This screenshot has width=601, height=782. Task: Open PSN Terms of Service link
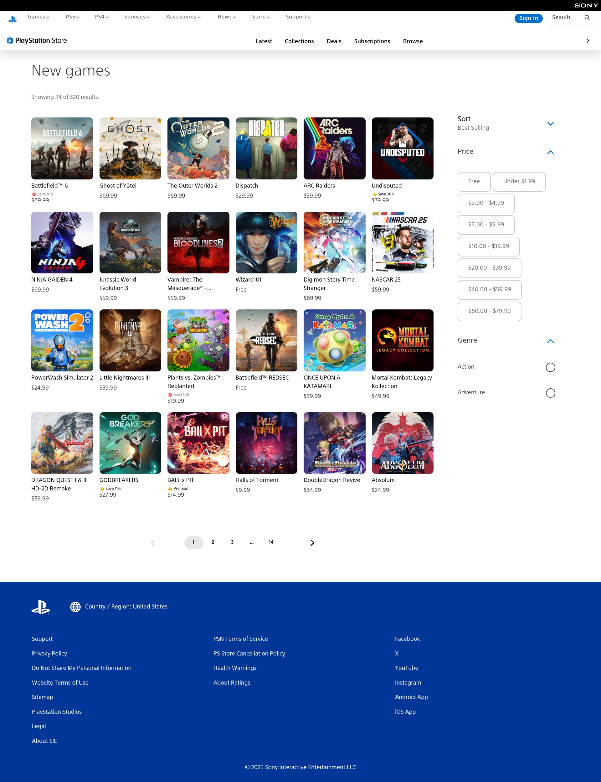coord(240,639)
